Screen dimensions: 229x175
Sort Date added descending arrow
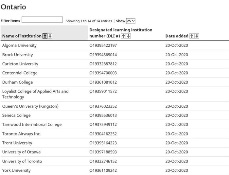(197, 36)
